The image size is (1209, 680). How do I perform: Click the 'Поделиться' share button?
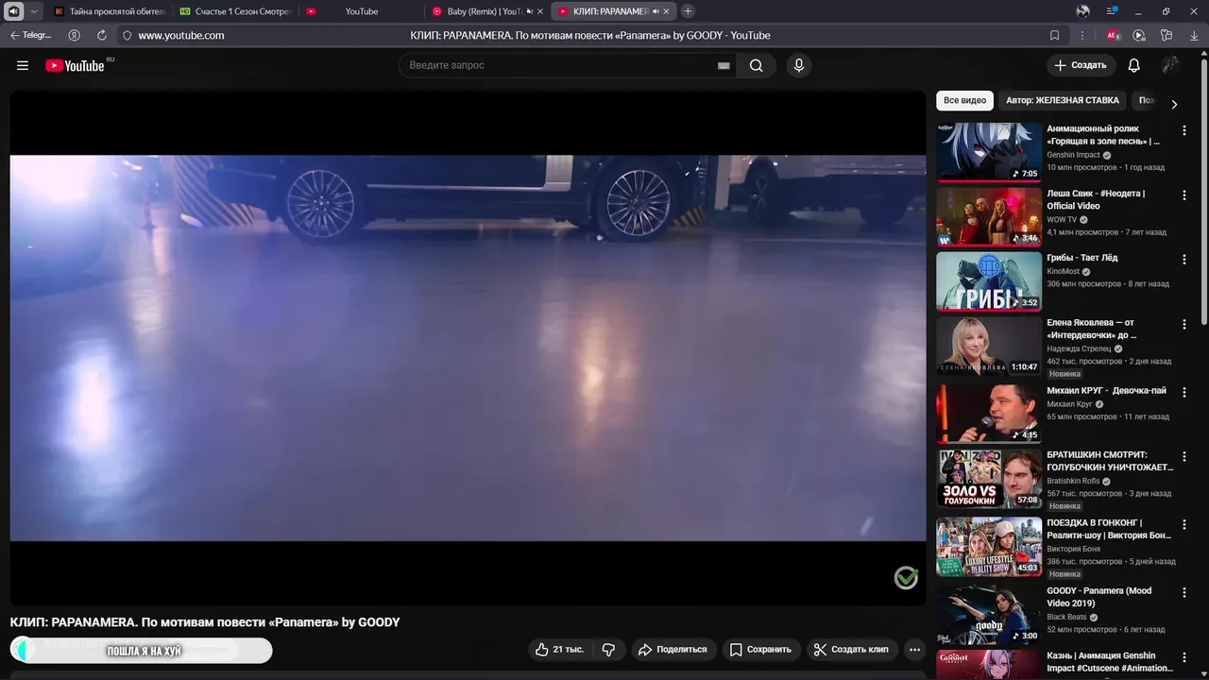point(673,650)
